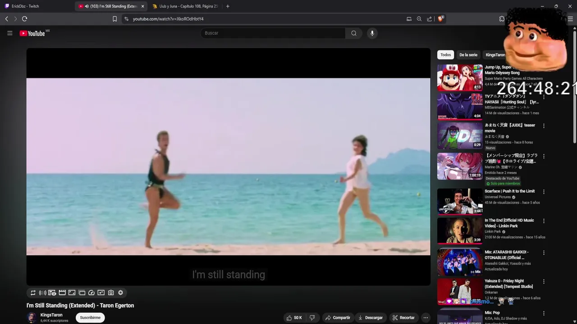The width and height of the screenshot is (577, 324).
Task: Bookmark this page icon
Action: pos(114,19)
